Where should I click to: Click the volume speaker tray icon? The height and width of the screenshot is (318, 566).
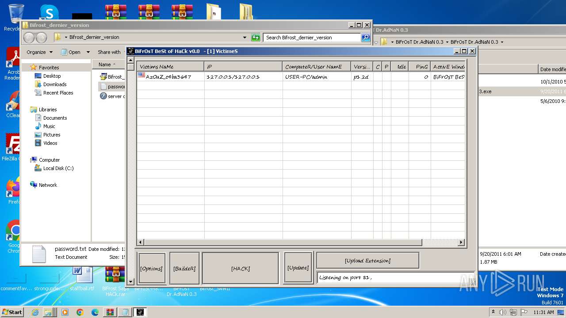(x=503, y=312)
